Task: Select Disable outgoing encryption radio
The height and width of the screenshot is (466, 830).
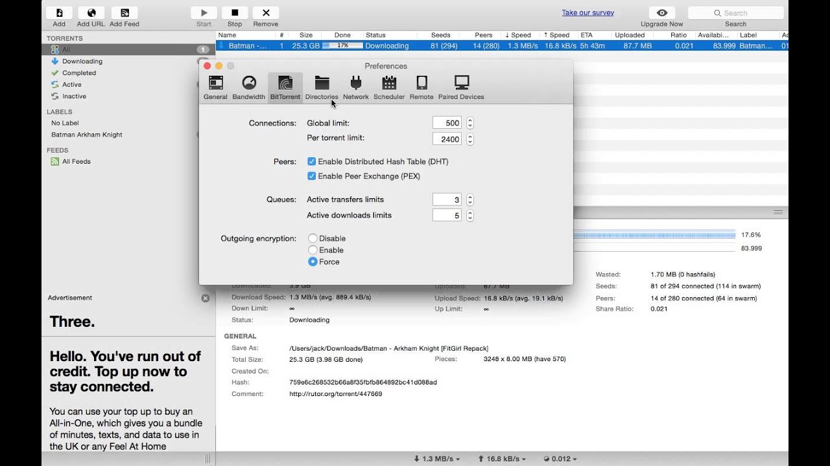Action: [313, 238]
